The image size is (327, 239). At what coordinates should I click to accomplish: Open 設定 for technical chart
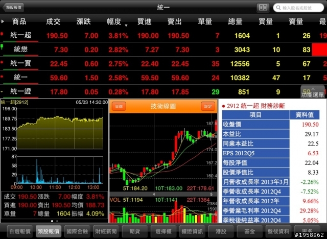[208, 106]
